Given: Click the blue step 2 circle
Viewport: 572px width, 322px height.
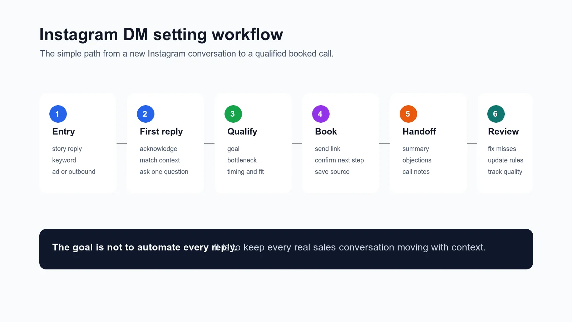Looking at the screenshot, I should tap(146, 114).
